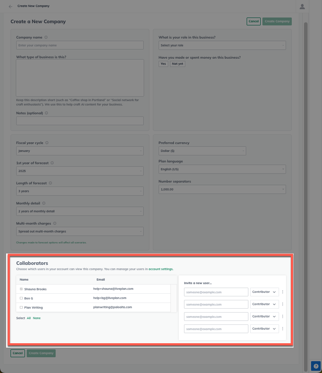Choose Not yet for spent money
Screen dimensions: 322x373
click(x=177, y=64)
